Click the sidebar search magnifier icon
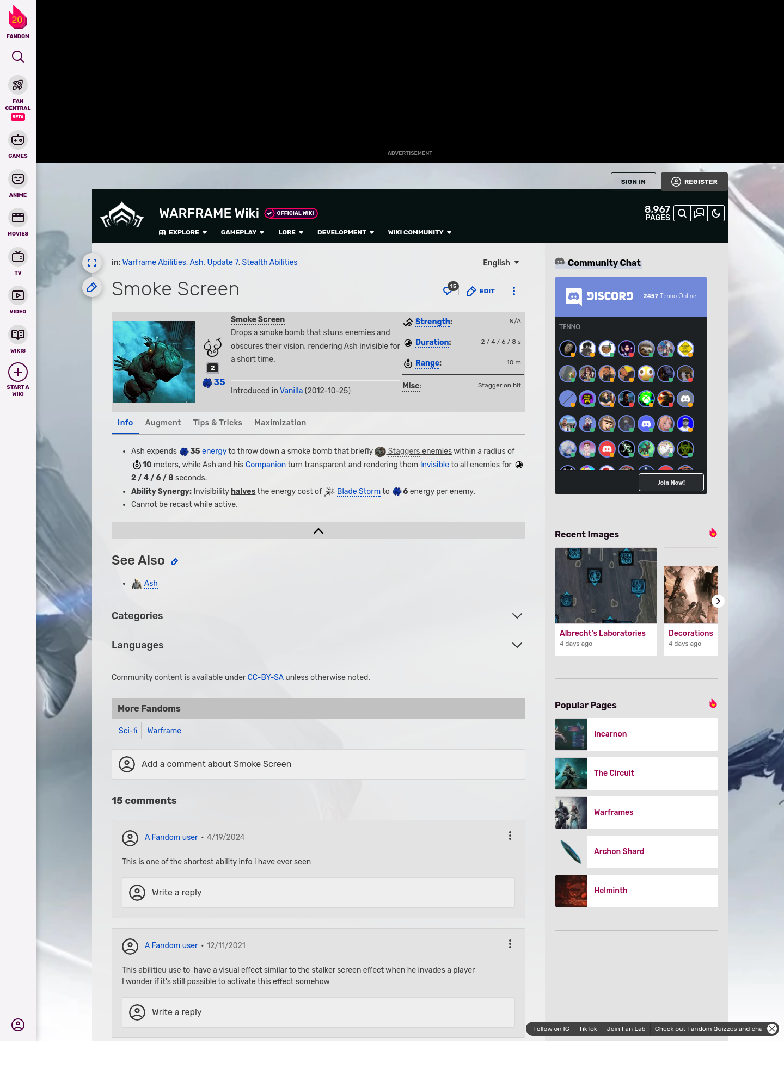The width and height of the screenshot is (784, 1088). [x=18, y=57]
